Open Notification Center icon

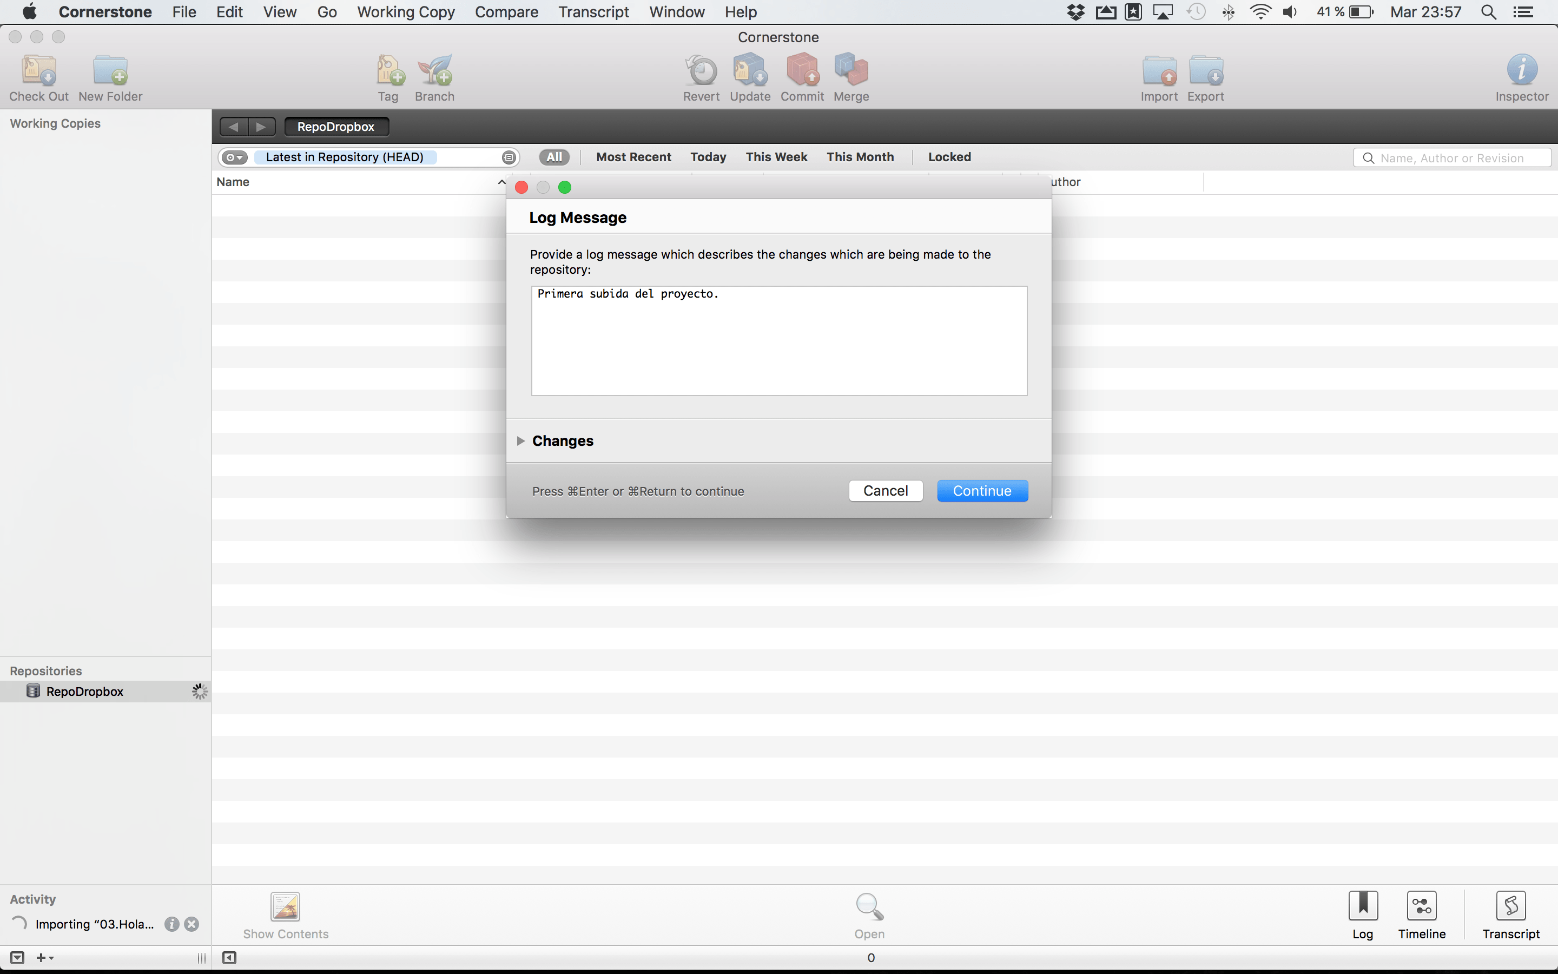click(x=1523, y=12)
